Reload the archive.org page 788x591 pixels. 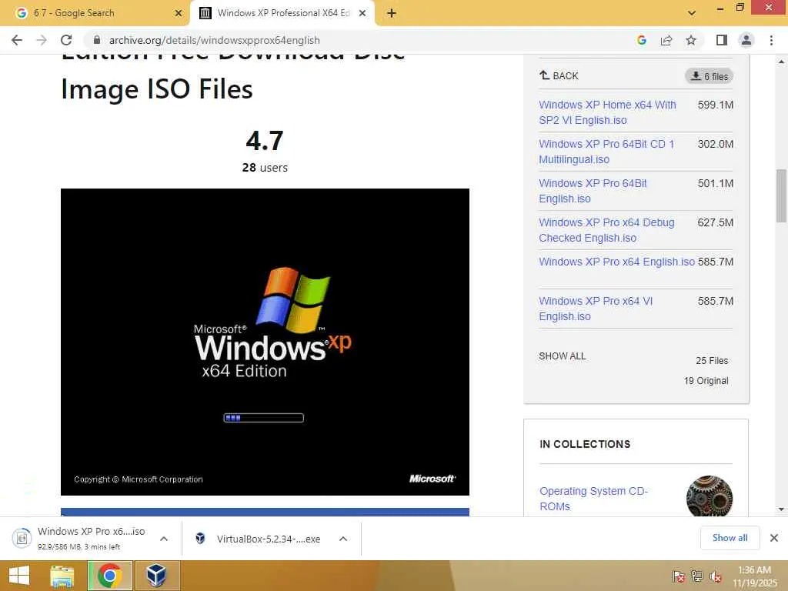(x=66, y=40)
